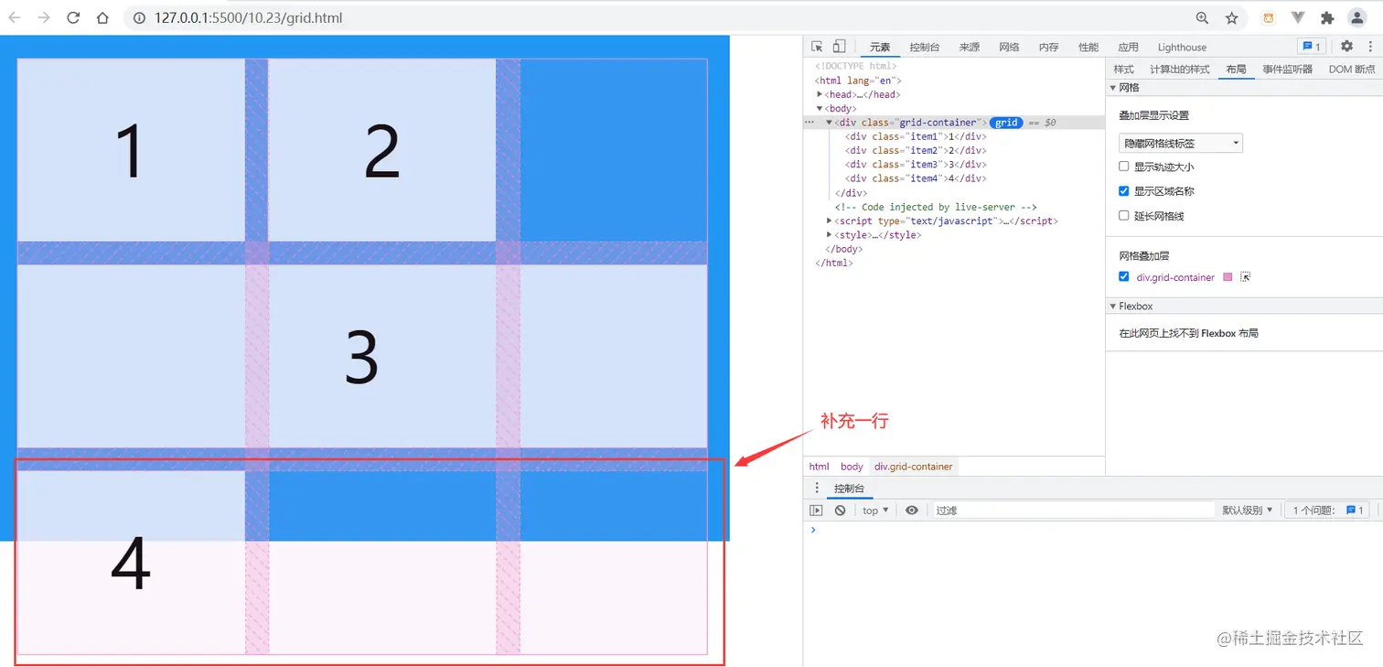Image resolution: width=1383 pixels, height=667 pixels.
Task: Click div.grid-container breadcrumb
Action: 913,467
